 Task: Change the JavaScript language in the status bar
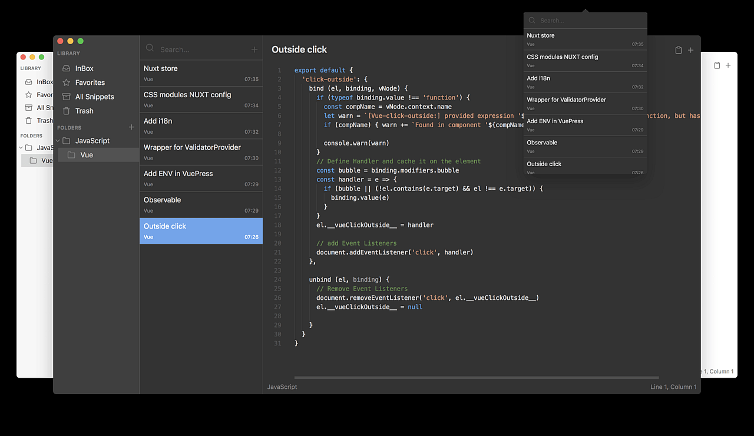[x=282, y=387]
